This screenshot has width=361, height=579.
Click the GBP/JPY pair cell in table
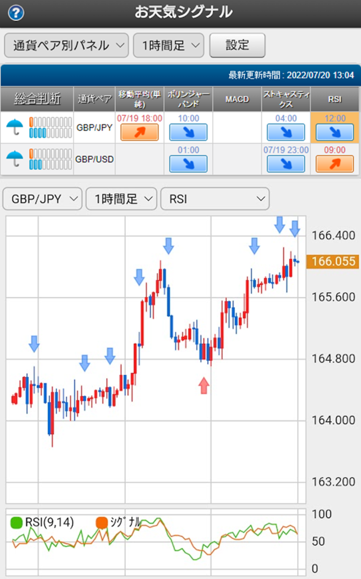coord(94,128)
